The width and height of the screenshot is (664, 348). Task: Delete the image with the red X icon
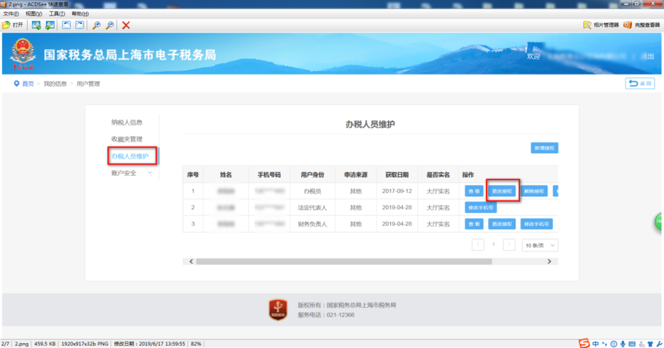point(126,25)
